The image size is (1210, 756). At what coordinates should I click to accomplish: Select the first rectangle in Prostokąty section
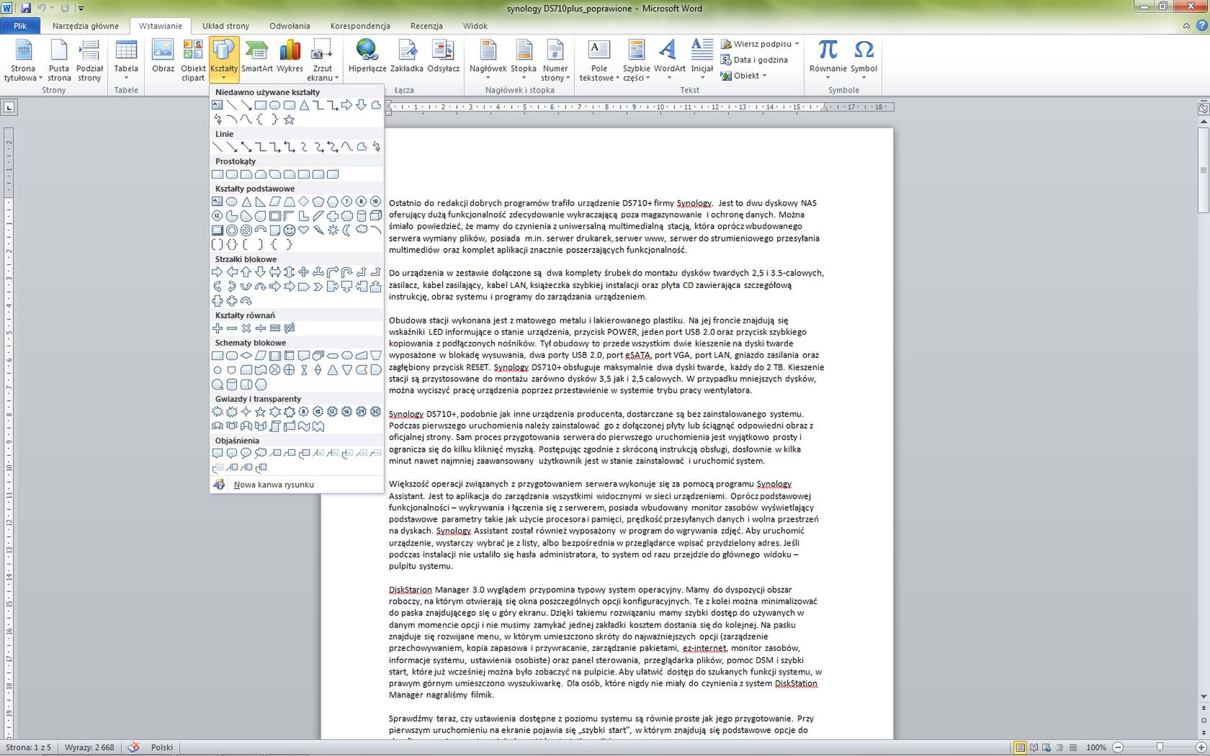218,174
